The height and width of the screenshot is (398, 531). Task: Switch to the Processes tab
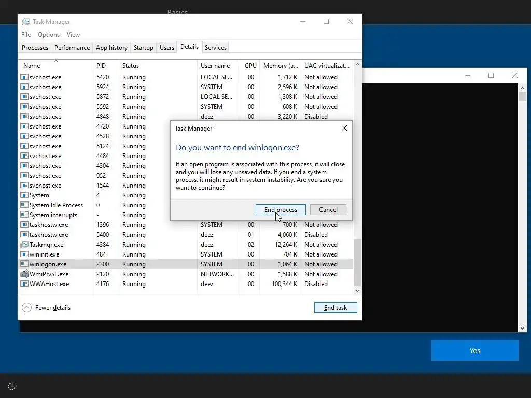35,47
